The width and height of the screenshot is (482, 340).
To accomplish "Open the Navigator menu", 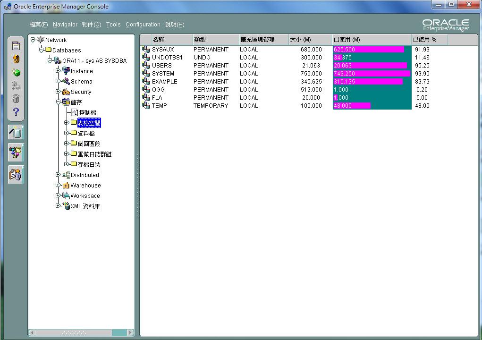I will click(x=65, y=24).
